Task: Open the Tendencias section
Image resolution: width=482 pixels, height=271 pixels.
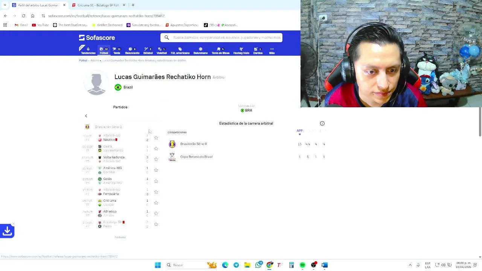Action: coord(88,50)
